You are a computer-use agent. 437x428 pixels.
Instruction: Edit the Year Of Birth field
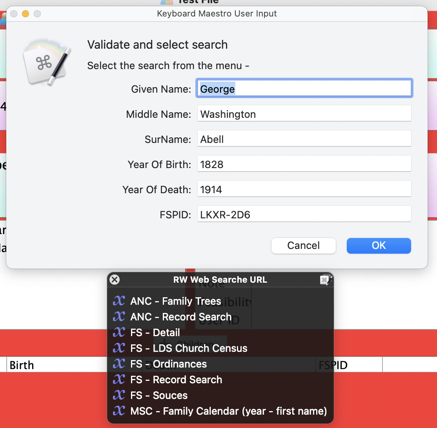point(304,163)
